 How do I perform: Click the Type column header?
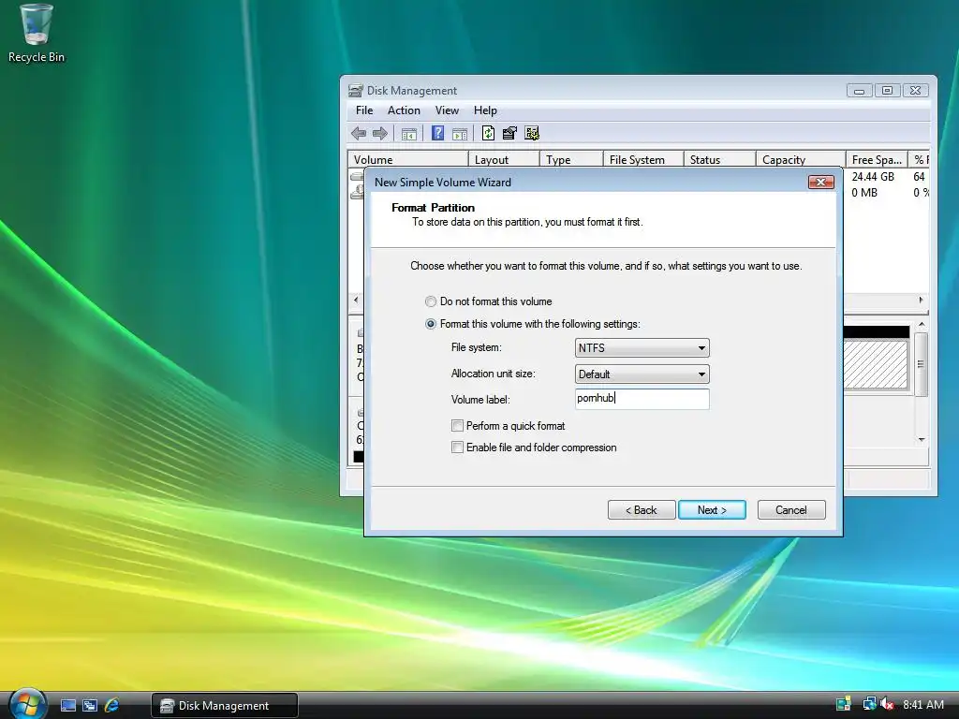(571, 159)
